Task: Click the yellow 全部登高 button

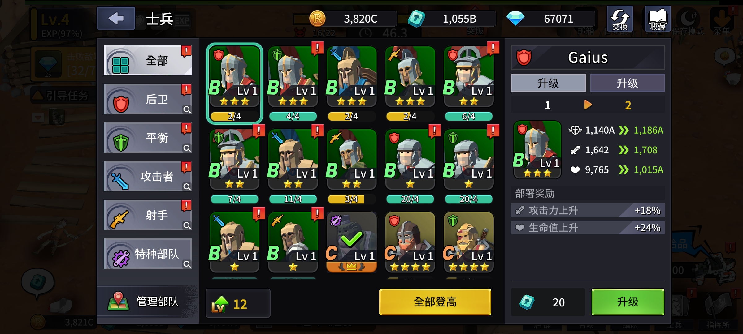Action: coord(435,302)
